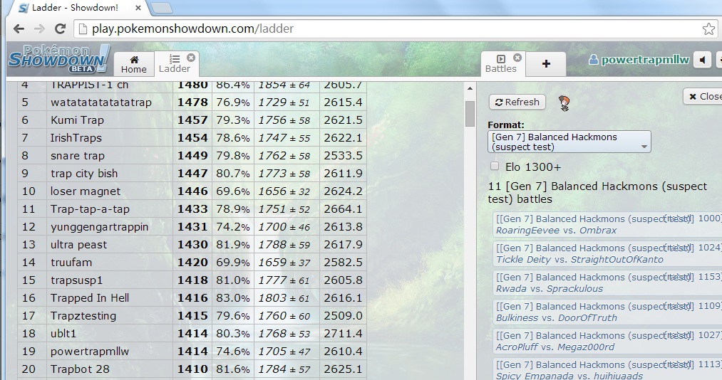
Task: Select ladder user Trap-tap-a-tap
Action: [x=90, y=209]
